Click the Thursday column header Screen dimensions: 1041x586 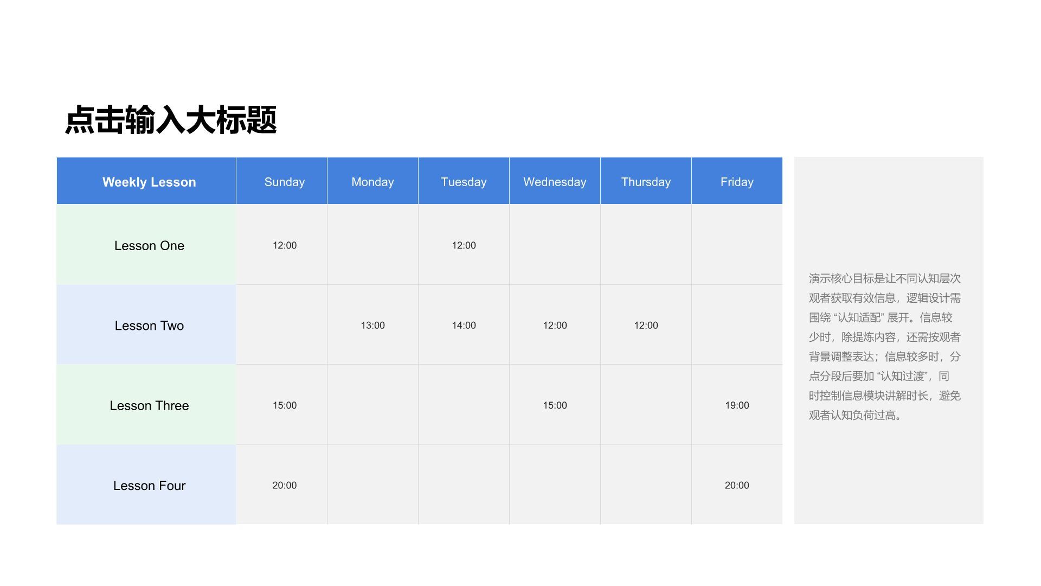tap(646, 181)
